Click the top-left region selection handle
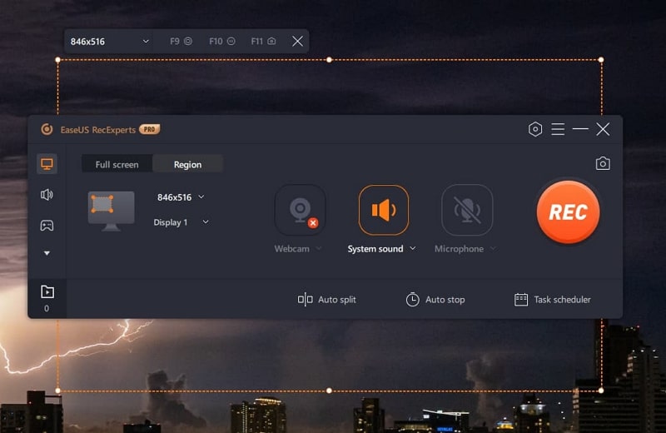This screenshot has height=433, width=666. click(57, 60)
